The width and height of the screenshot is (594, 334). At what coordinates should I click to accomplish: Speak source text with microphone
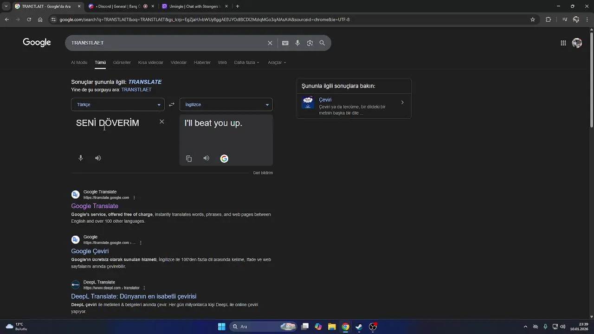(81, 158)
